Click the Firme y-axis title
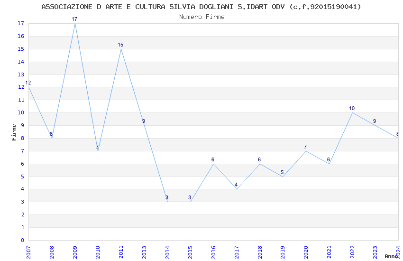The height and width of the screenshot is (261, 403). click(14, 132)
